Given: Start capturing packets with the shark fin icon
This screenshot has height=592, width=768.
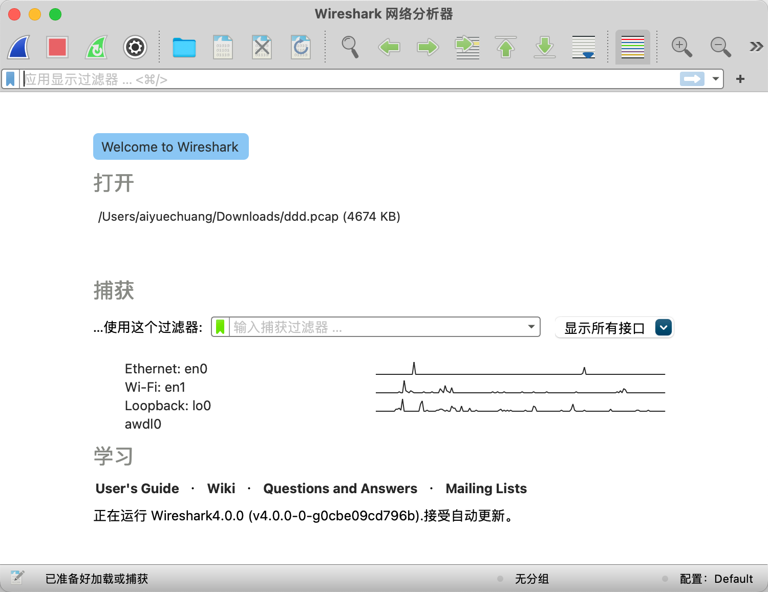Looking at the screenshot, I should click(18, 47).
